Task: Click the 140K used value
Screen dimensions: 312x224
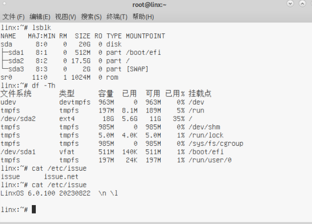Action: (130, 152)
